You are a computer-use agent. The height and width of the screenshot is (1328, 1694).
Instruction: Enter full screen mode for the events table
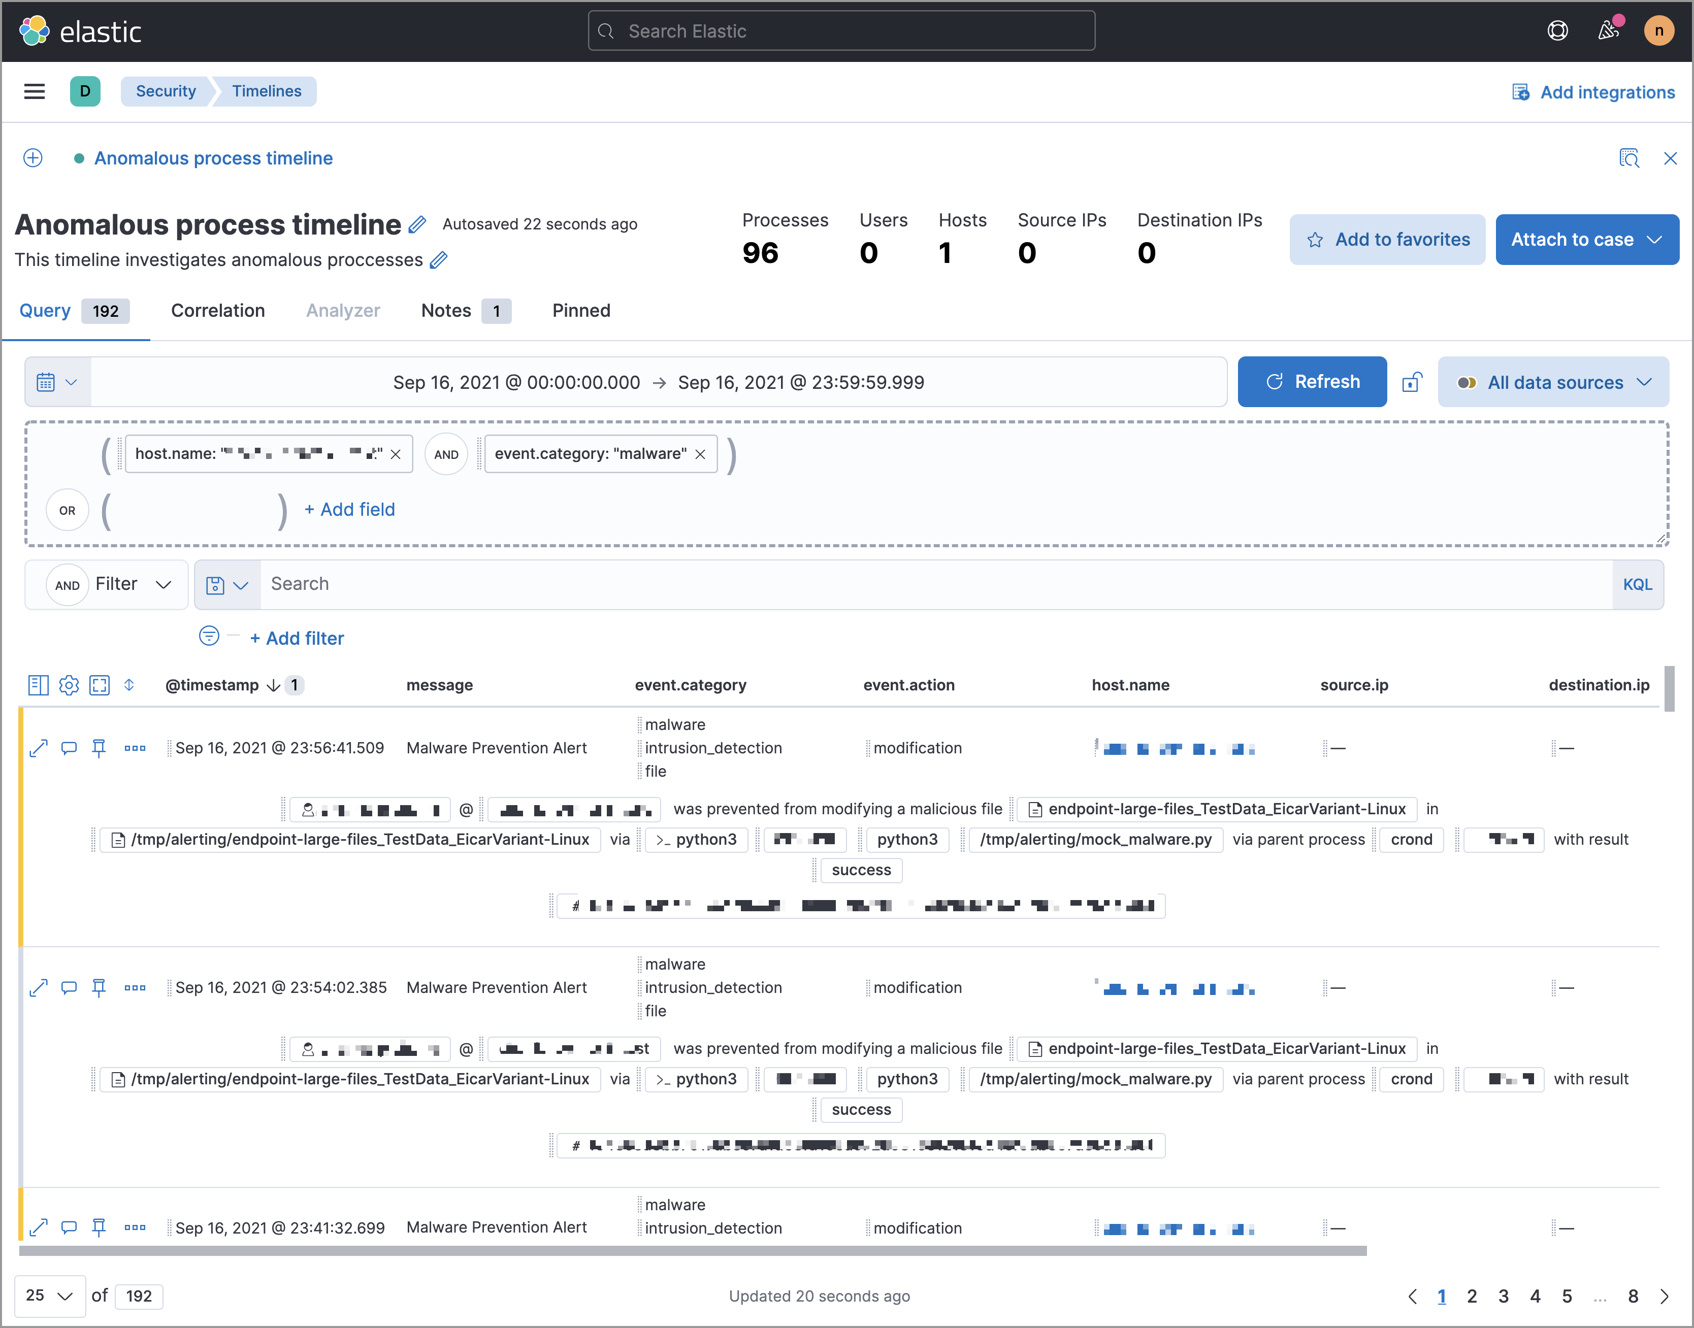point(100,685)
